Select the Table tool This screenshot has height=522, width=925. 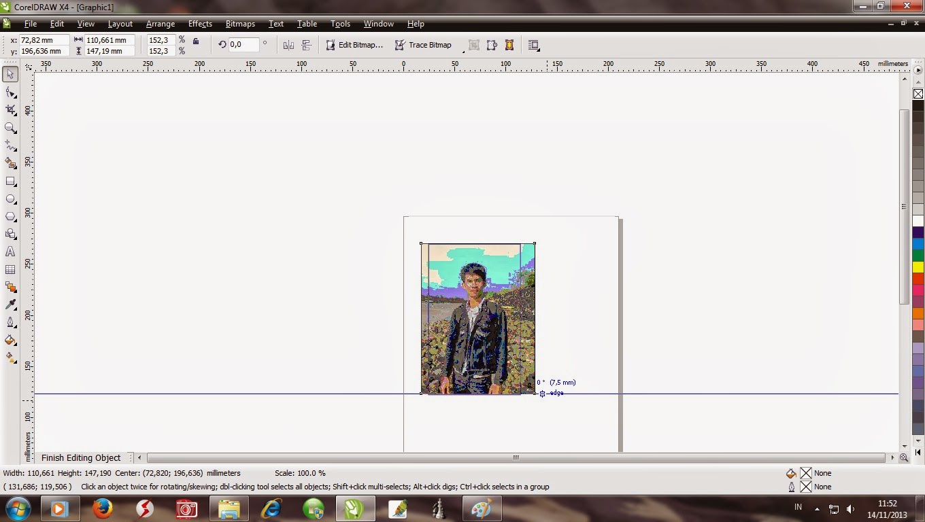click(10, 269)
